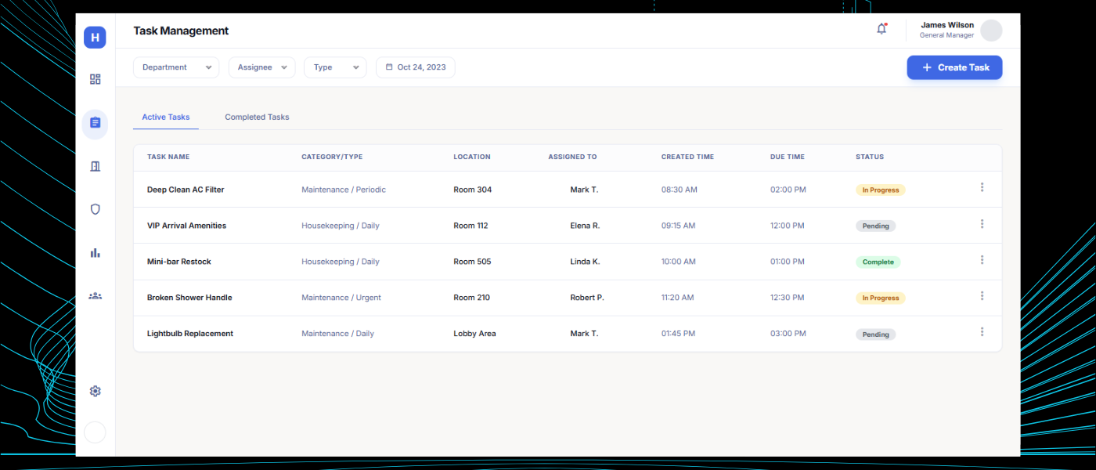1096x470 pixels.
Task: Open the bar chart reports icon
Action: (95, 252)
